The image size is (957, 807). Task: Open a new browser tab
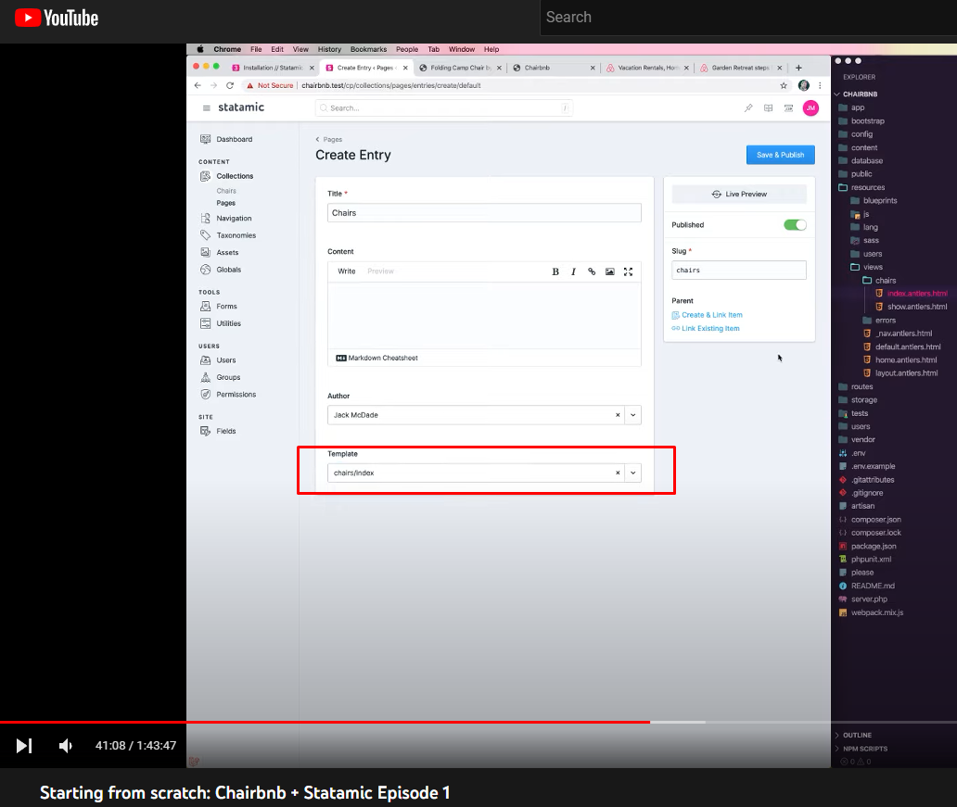(x=798, y=68)
